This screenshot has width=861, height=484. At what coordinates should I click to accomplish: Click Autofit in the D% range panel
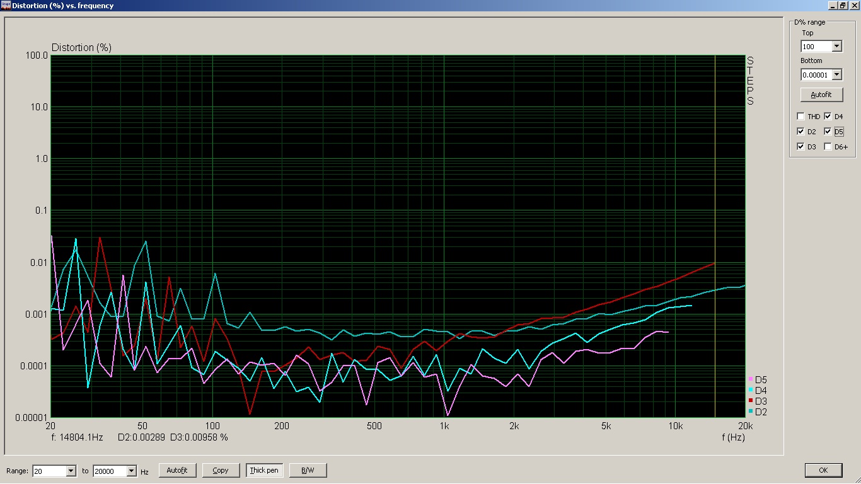821,95
